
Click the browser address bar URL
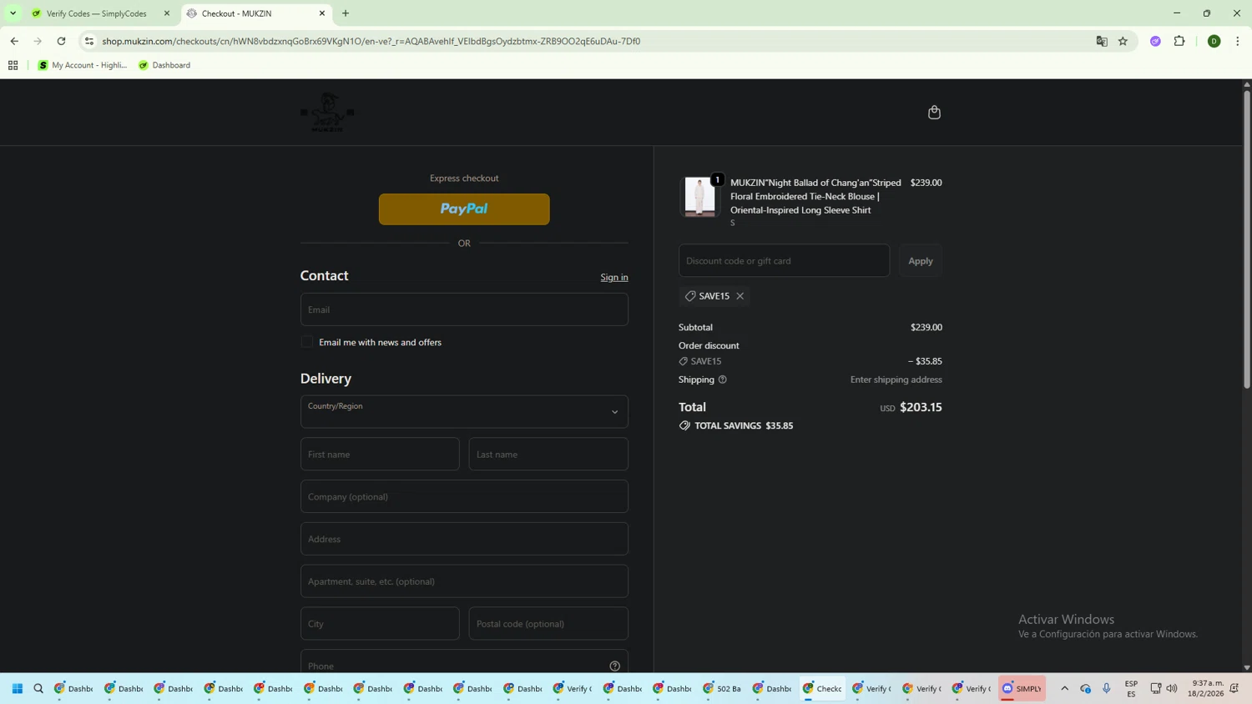coord(371,41)
